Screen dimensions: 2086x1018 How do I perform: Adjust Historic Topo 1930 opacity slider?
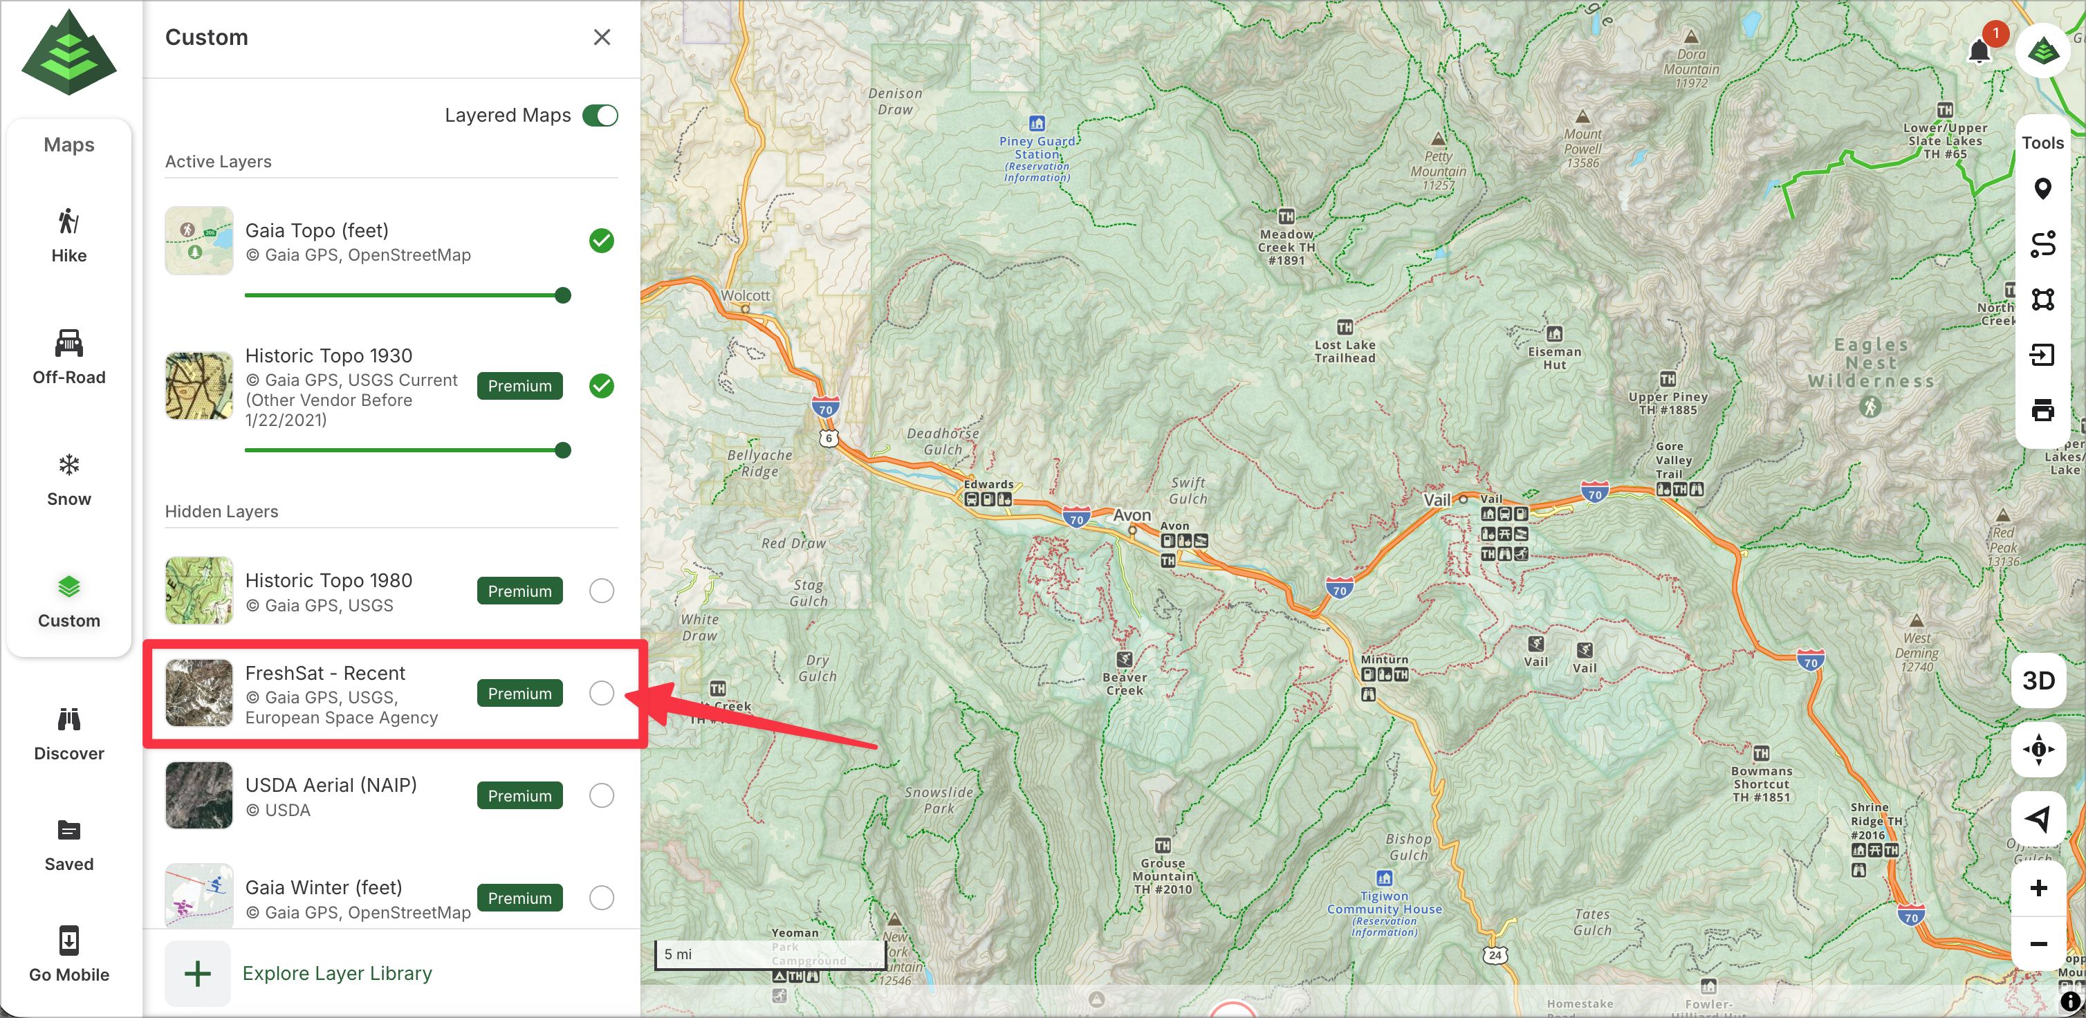(x=563, y=450)
